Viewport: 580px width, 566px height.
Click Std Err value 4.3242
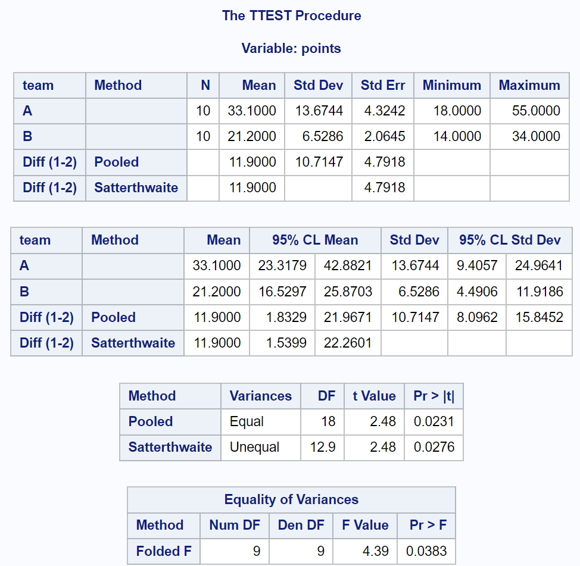[x=384, y=111]
